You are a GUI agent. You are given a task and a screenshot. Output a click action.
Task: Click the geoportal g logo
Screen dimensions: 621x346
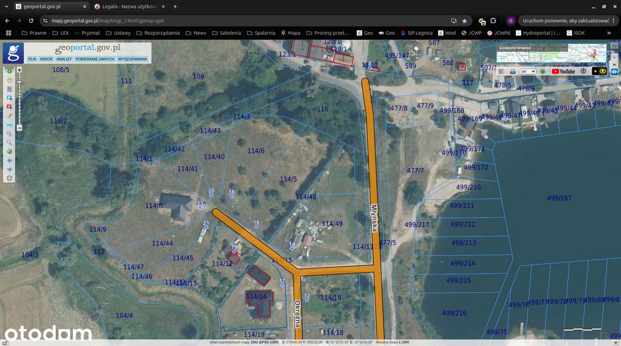tap(13, 53)
